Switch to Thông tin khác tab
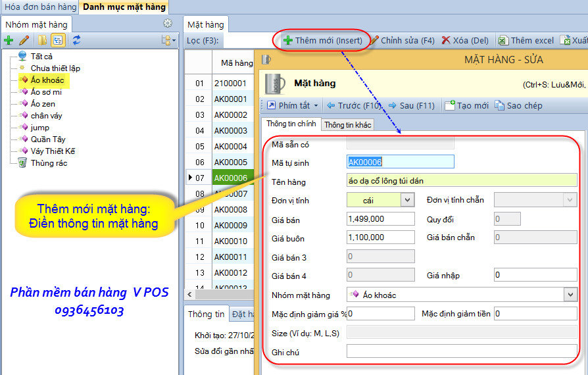Screen dimensions: 588x375 click(x=347, y=125)
